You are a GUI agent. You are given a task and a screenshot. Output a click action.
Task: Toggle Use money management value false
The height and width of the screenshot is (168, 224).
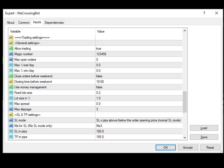click(139, 87)
